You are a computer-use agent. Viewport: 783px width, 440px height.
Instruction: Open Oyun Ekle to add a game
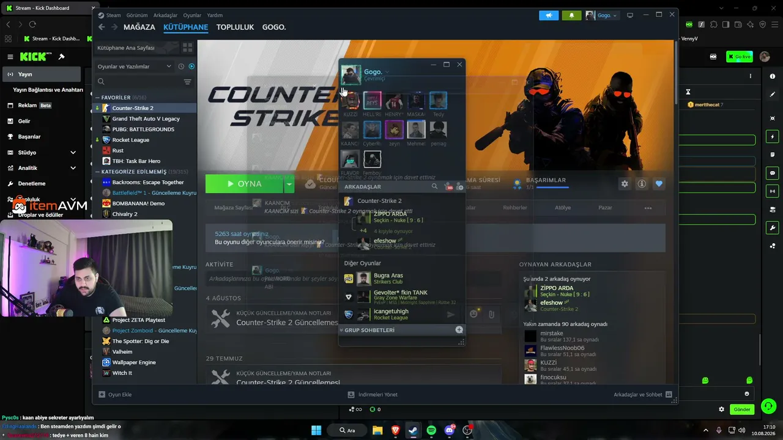click(x=115, y=395)
